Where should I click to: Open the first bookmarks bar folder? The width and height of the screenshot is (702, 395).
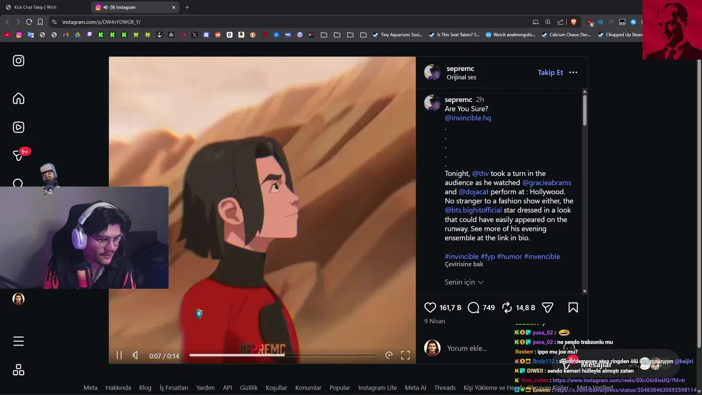324,35
